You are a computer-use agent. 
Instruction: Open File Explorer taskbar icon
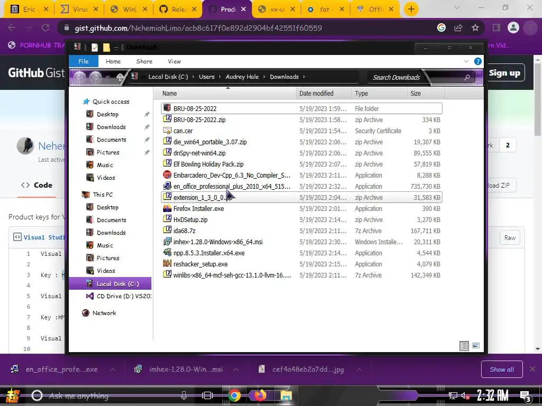tap(286, 395)
